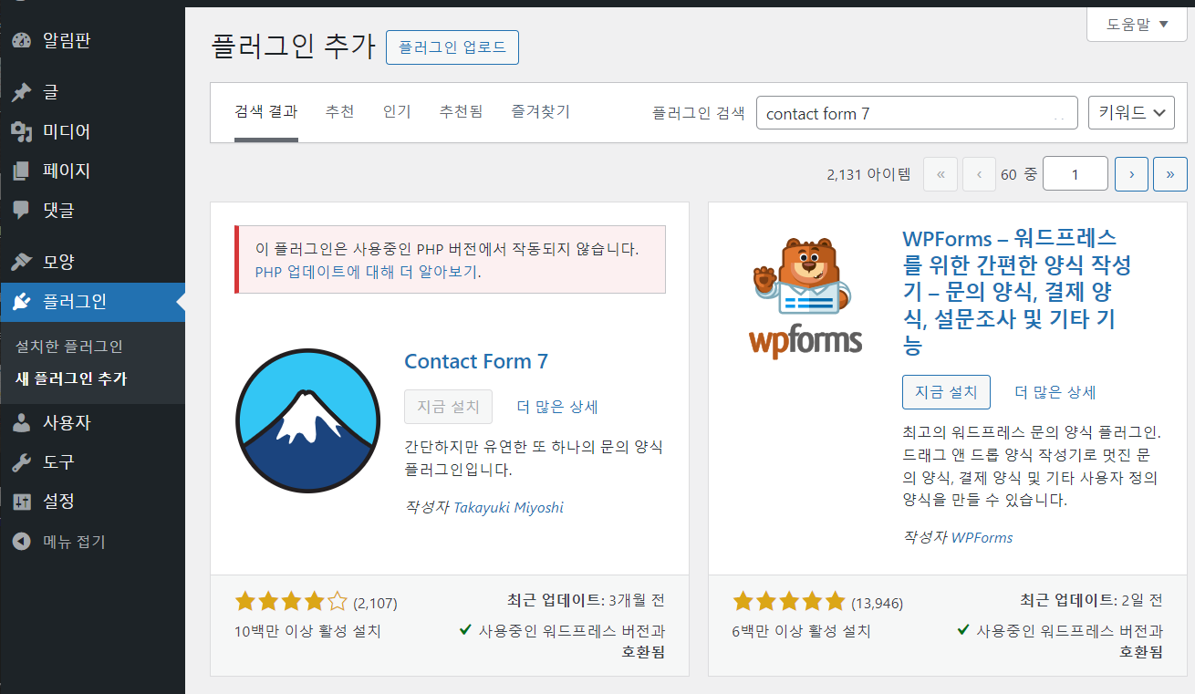This screenshot has width=1195, height=694.
Task: Click the Pages (페이지) icon in sidebar
Action: 21,171
